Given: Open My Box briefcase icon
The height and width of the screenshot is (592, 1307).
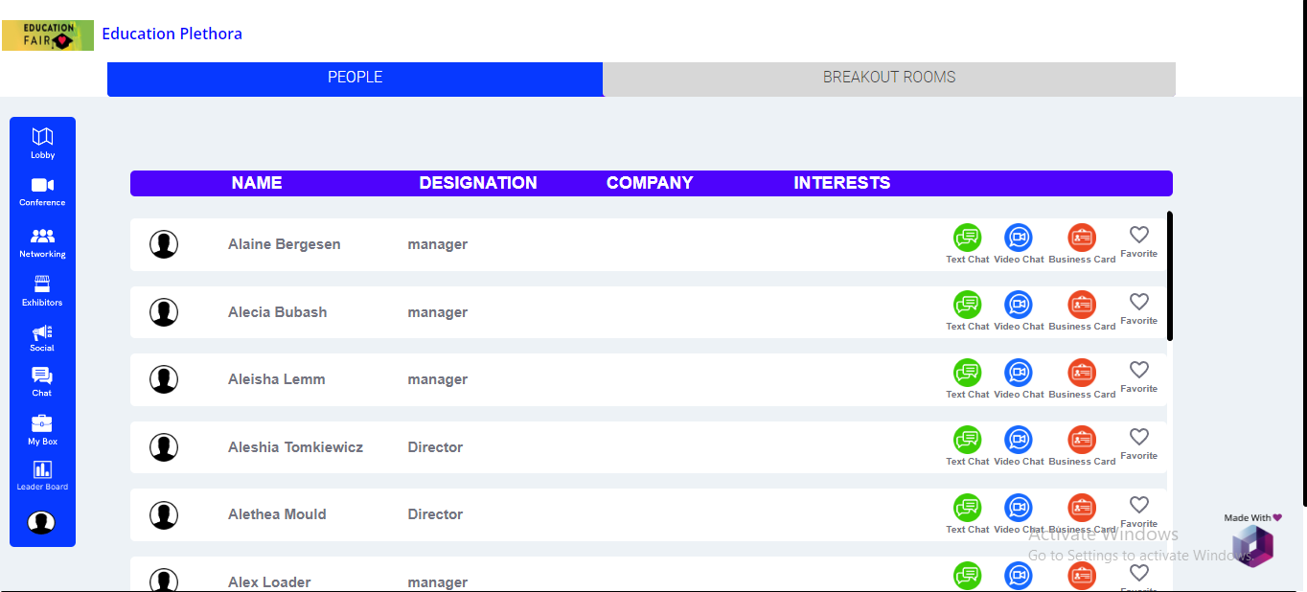Looking at the screenshot, I should pyautogui.click(x=42, y=423).
